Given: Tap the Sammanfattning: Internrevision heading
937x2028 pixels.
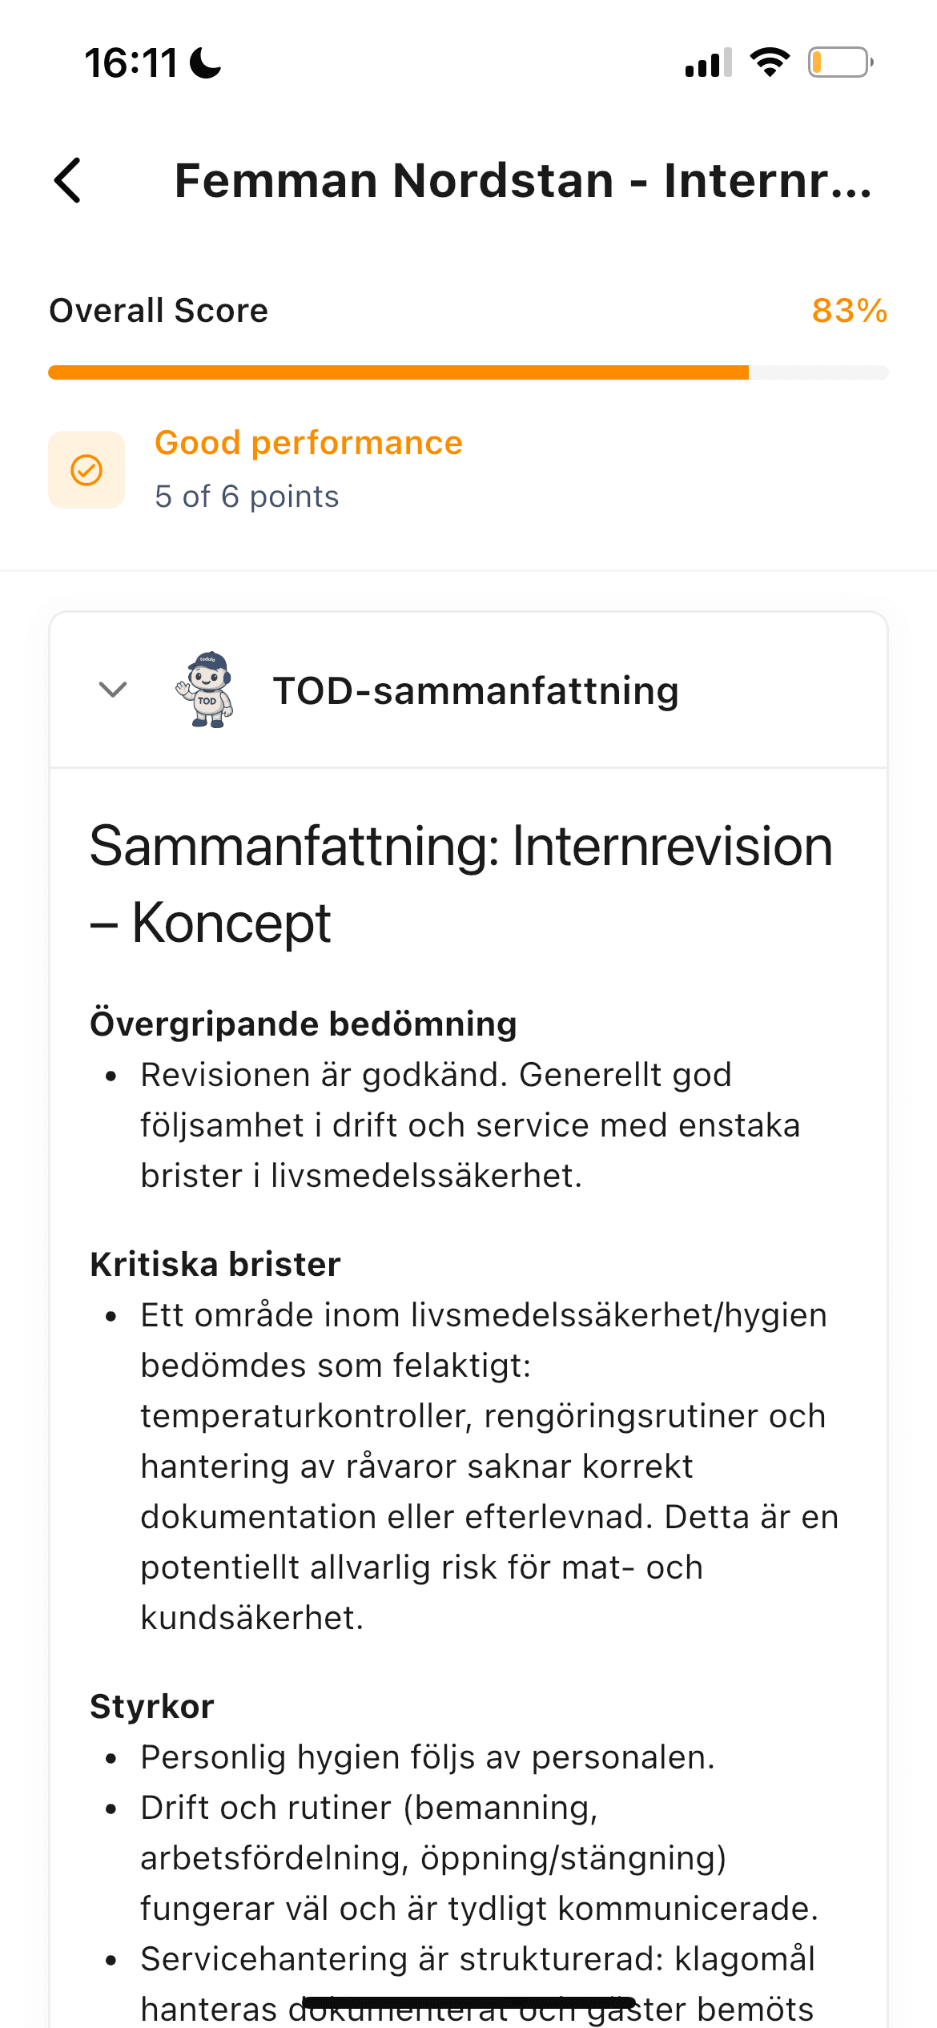Looking at the screenshot, I should click(x=460, y=882).
